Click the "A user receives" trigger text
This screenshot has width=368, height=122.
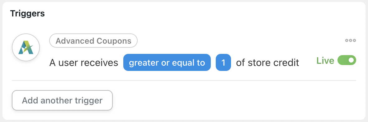[84, 63]
